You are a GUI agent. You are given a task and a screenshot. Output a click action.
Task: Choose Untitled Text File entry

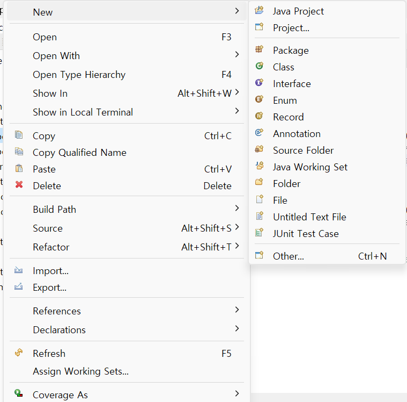[x=327, y=217]
